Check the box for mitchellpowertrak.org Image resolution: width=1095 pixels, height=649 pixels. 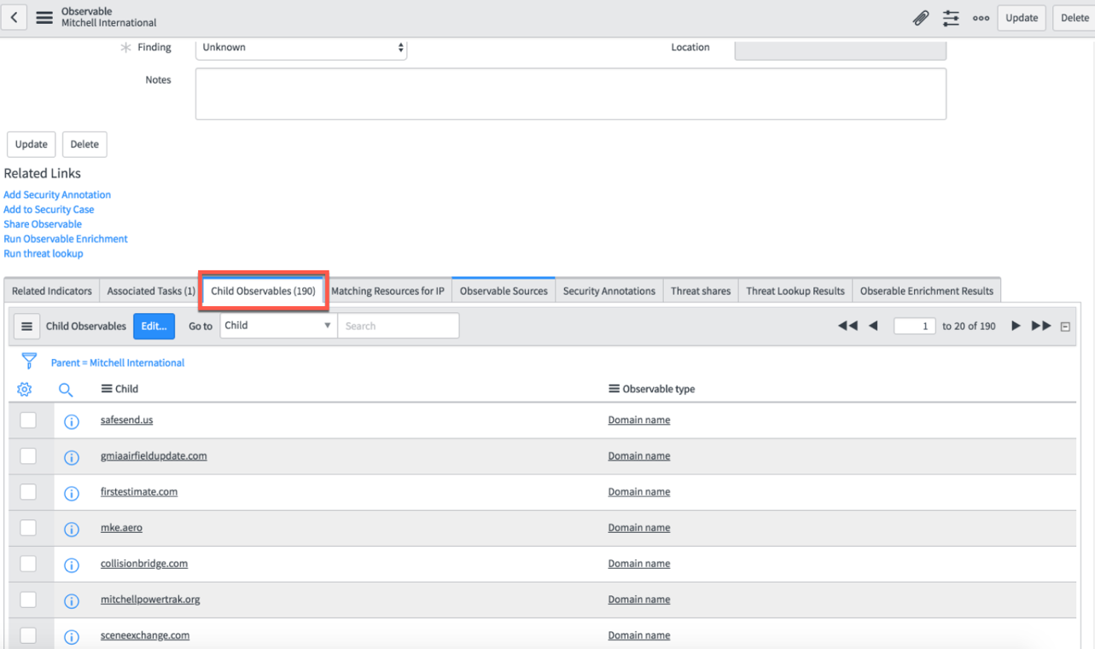[28, 599]
